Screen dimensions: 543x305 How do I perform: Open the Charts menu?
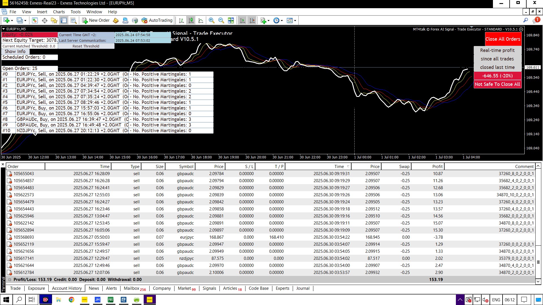[59, 12]
